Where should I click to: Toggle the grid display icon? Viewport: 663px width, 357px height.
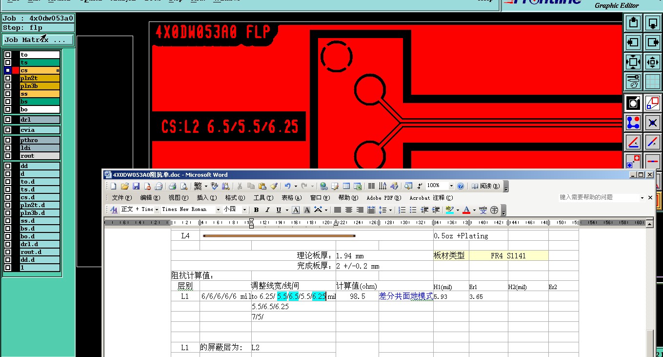[x=653, y=82]
